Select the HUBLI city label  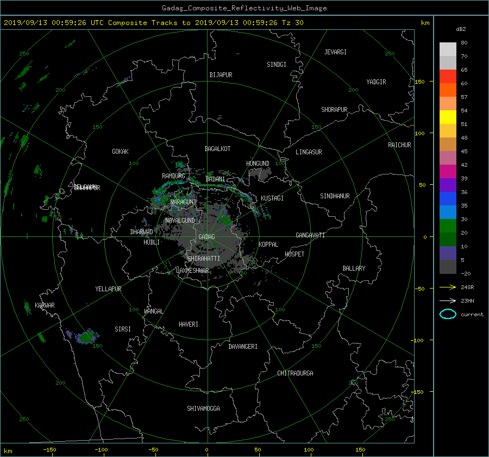pos(152,242)
